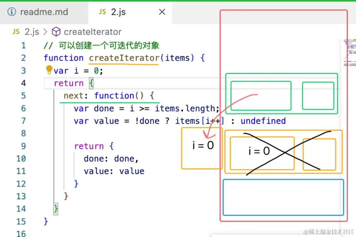Place cursor on the word undefined on line 7
The width and height of the screenshot is (356, 237).
click(263, 121)
